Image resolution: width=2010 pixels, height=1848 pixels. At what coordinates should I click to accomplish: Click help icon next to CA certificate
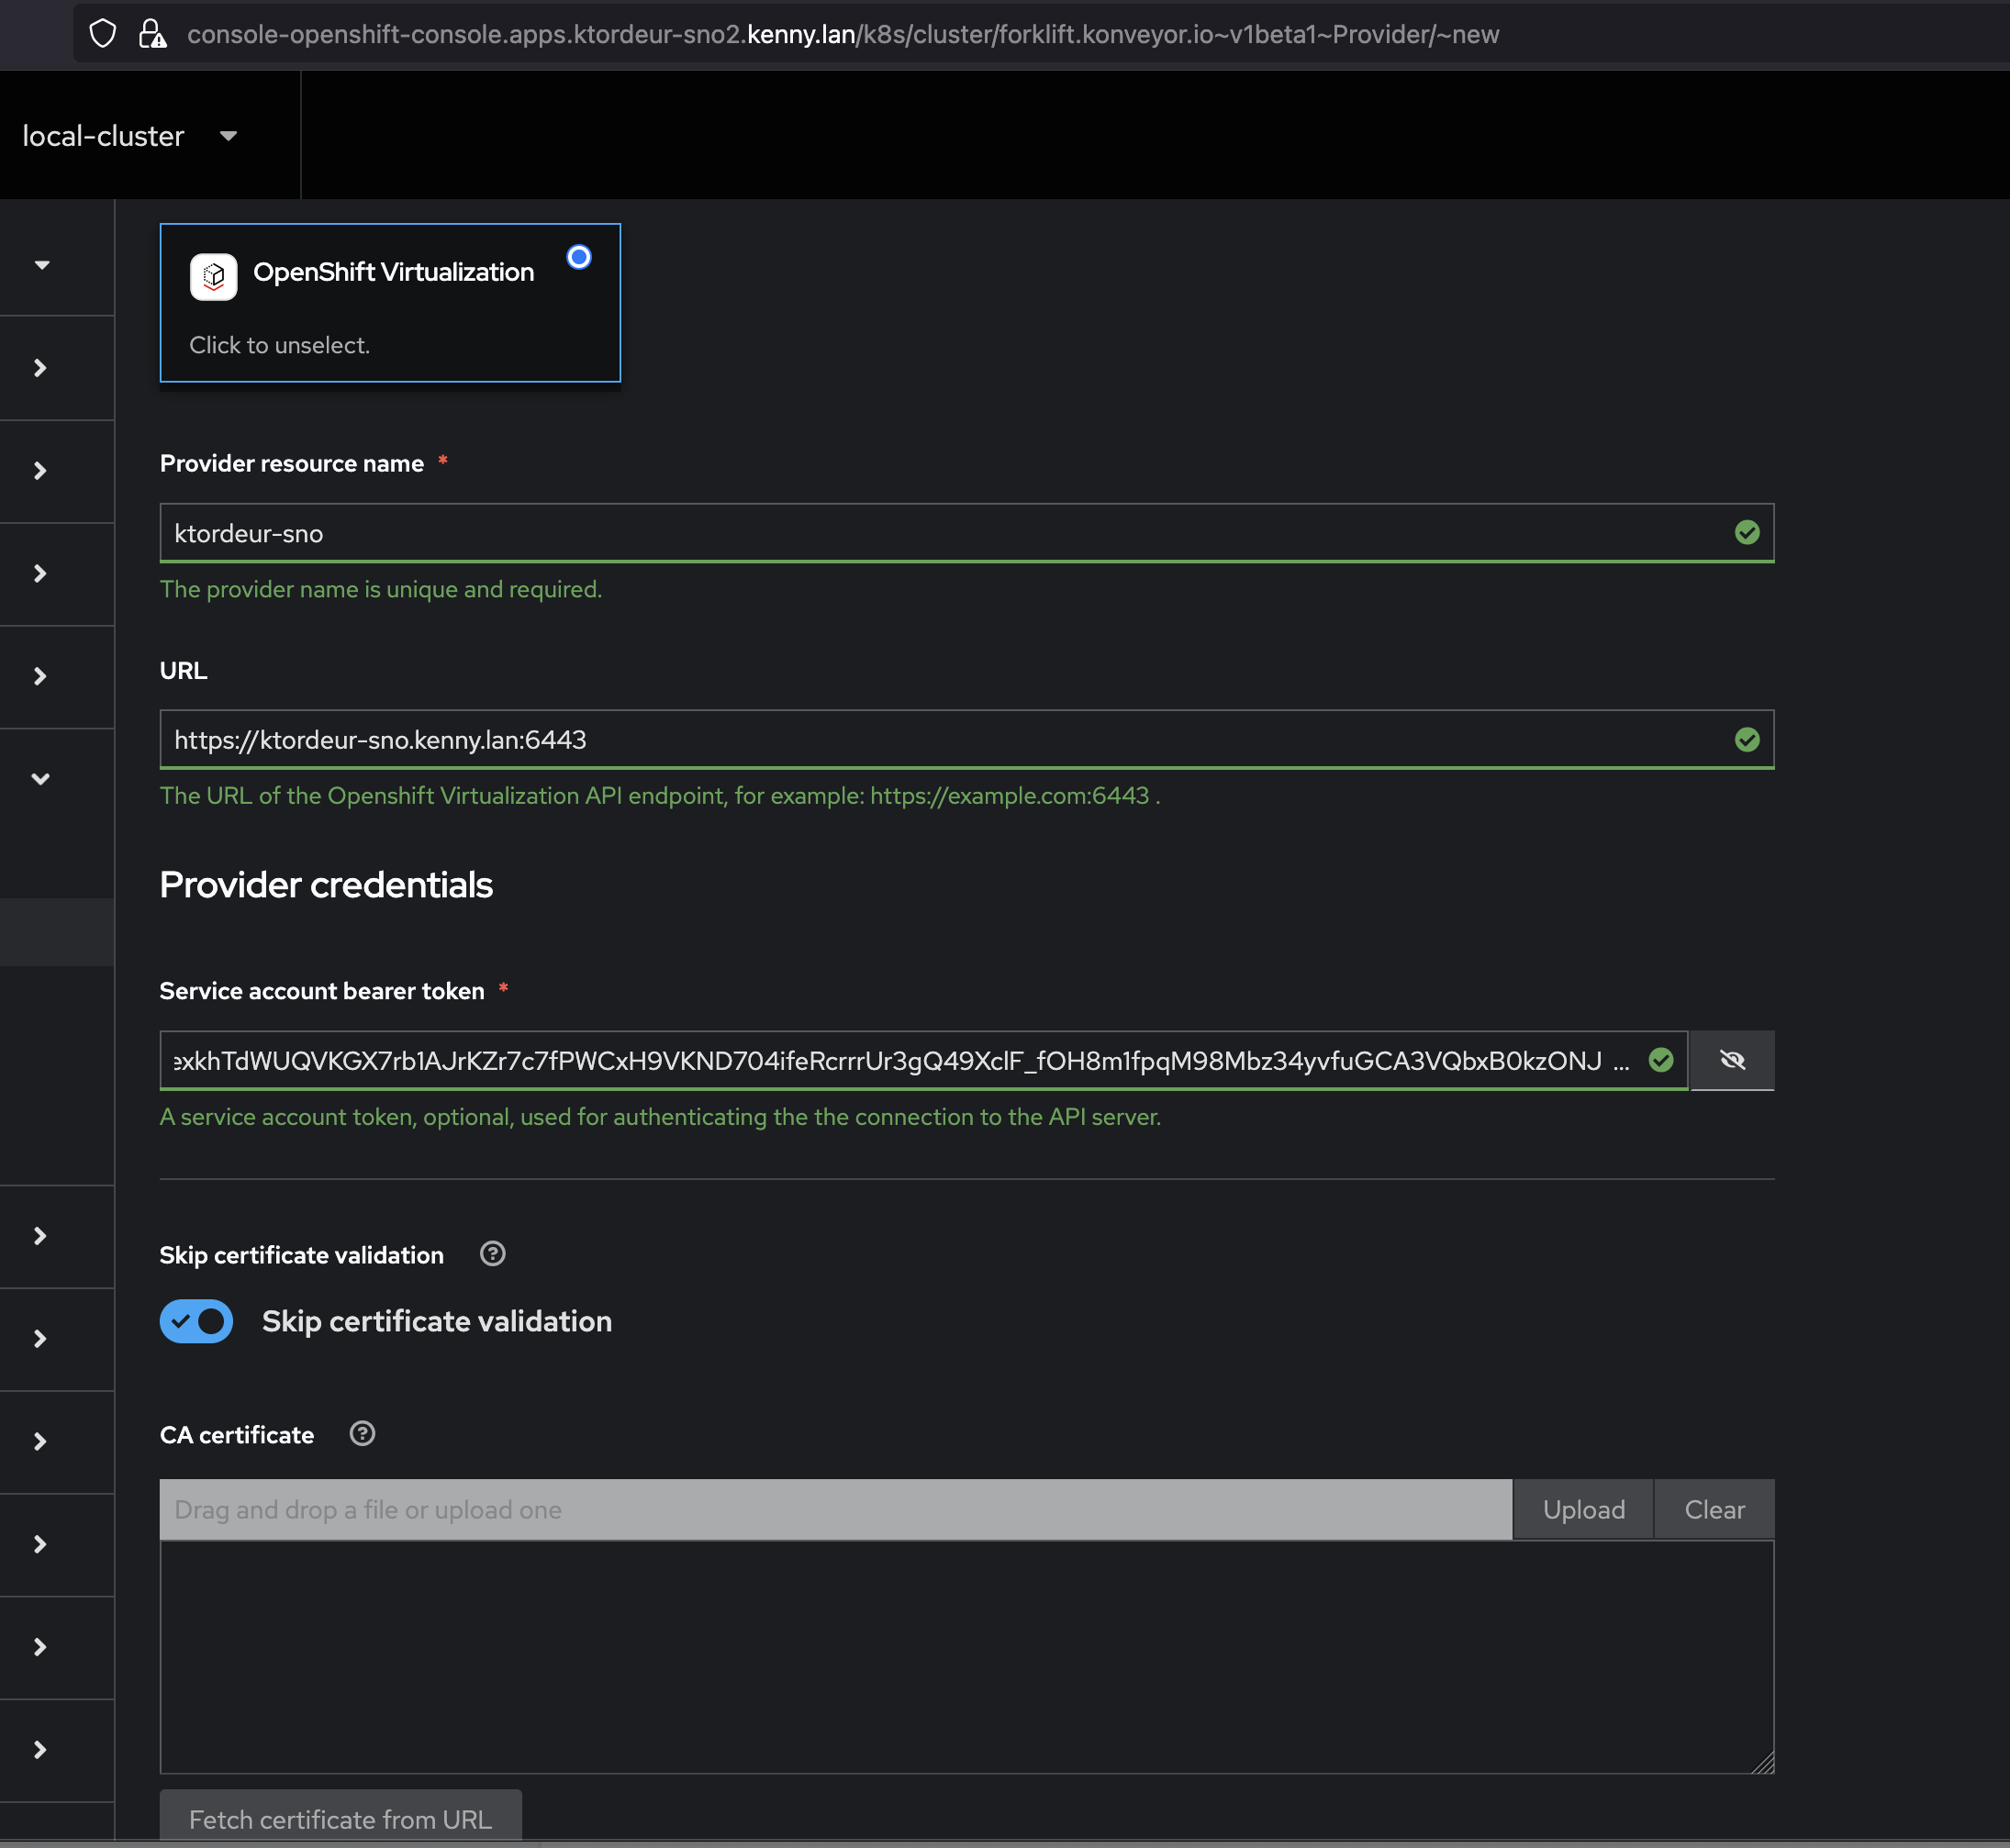pyautogui.click(x=362, y=1433)
